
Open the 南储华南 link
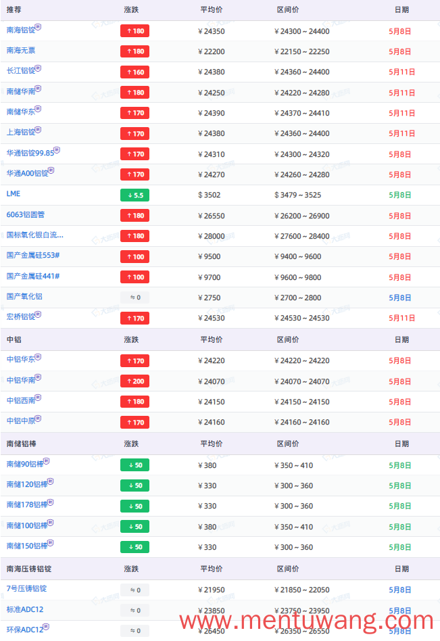(21, 91)
